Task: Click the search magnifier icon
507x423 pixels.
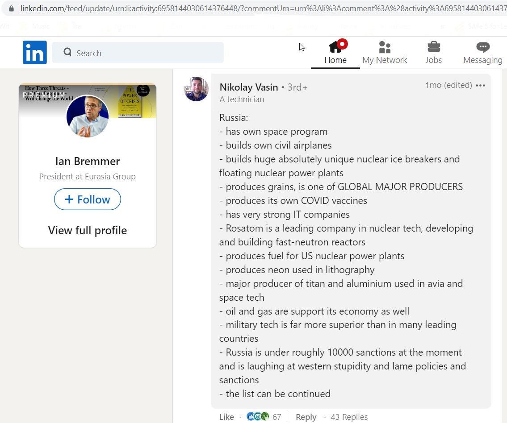Action: tap(67, 52)
